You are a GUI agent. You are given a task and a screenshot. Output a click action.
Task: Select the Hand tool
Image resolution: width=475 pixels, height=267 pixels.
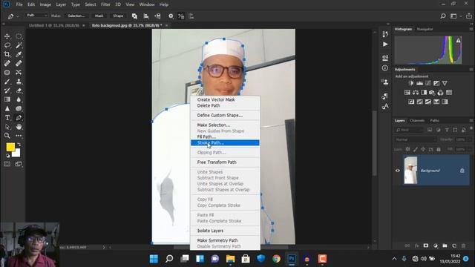(x=19, y=127)
